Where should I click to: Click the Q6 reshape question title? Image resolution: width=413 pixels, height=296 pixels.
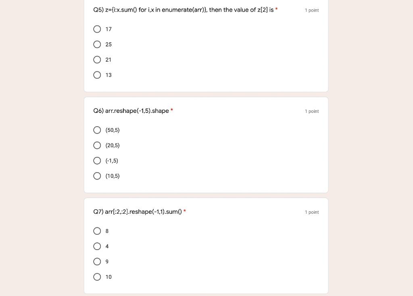(x=131, y=111)
